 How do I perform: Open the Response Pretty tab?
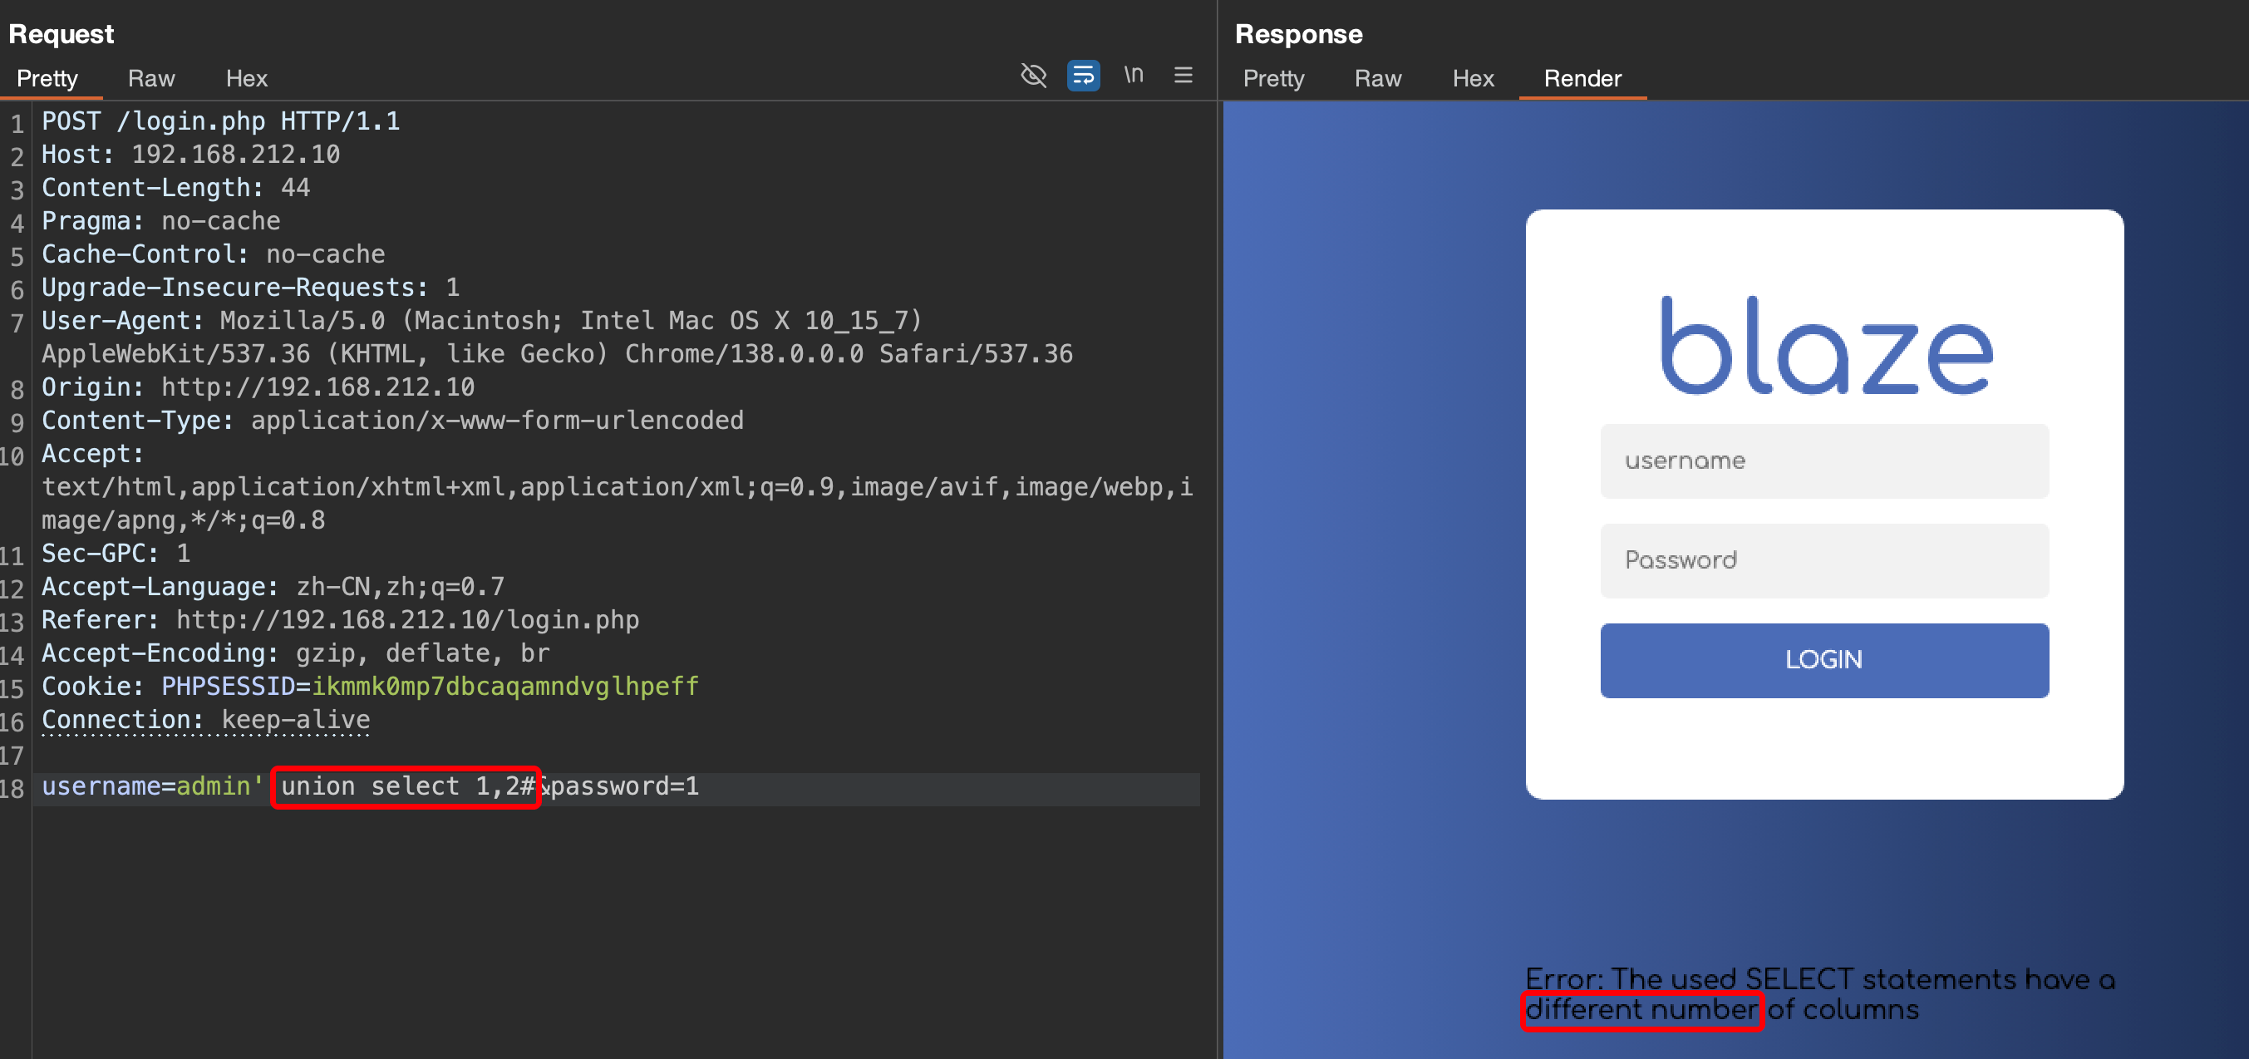click(1273, 79)
